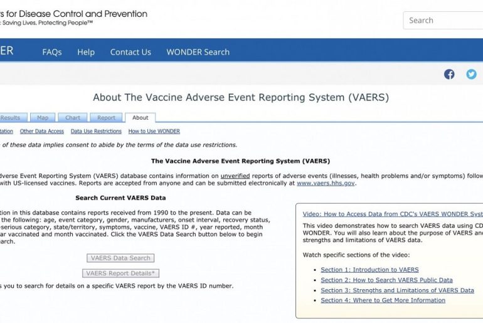Open the Data Use Restrictions link

(x=96, y=131)
